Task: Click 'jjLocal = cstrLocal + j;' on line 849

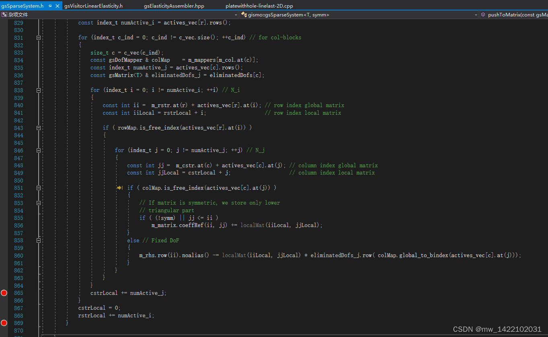Action: tap(194, 173)
